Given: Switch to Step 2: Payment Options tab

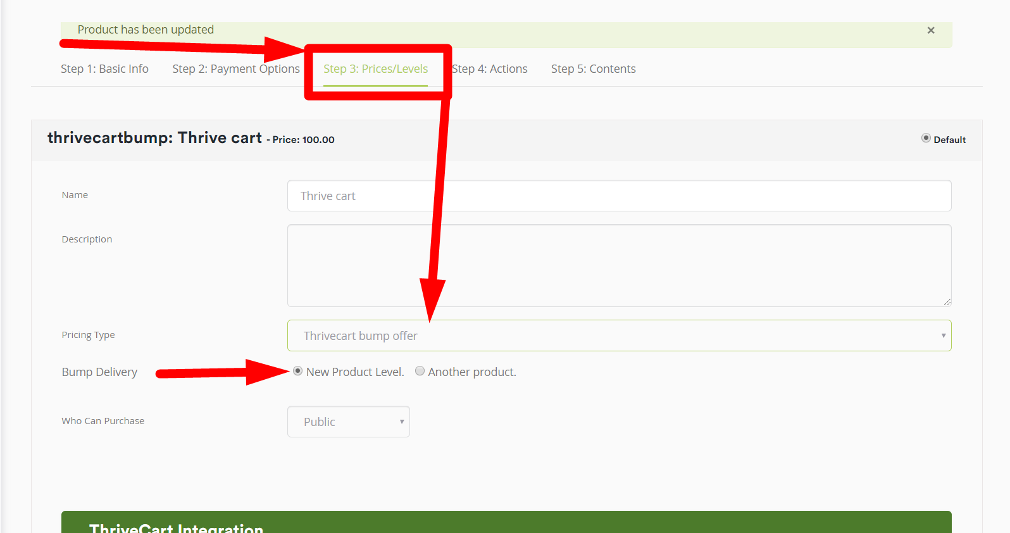Looking at the screenshot, I should (x=236, y=69).
